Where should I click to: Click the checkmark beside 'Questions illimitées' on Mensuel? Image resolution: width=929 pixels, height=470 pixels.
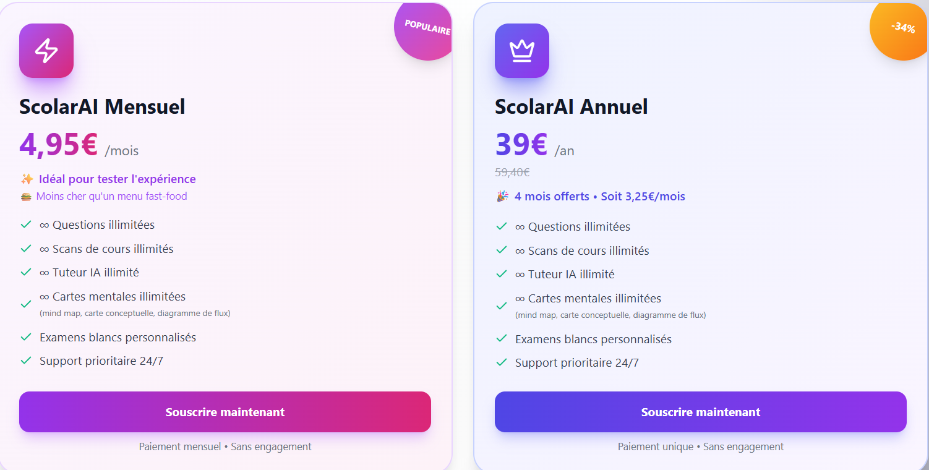tap(26, 224)
